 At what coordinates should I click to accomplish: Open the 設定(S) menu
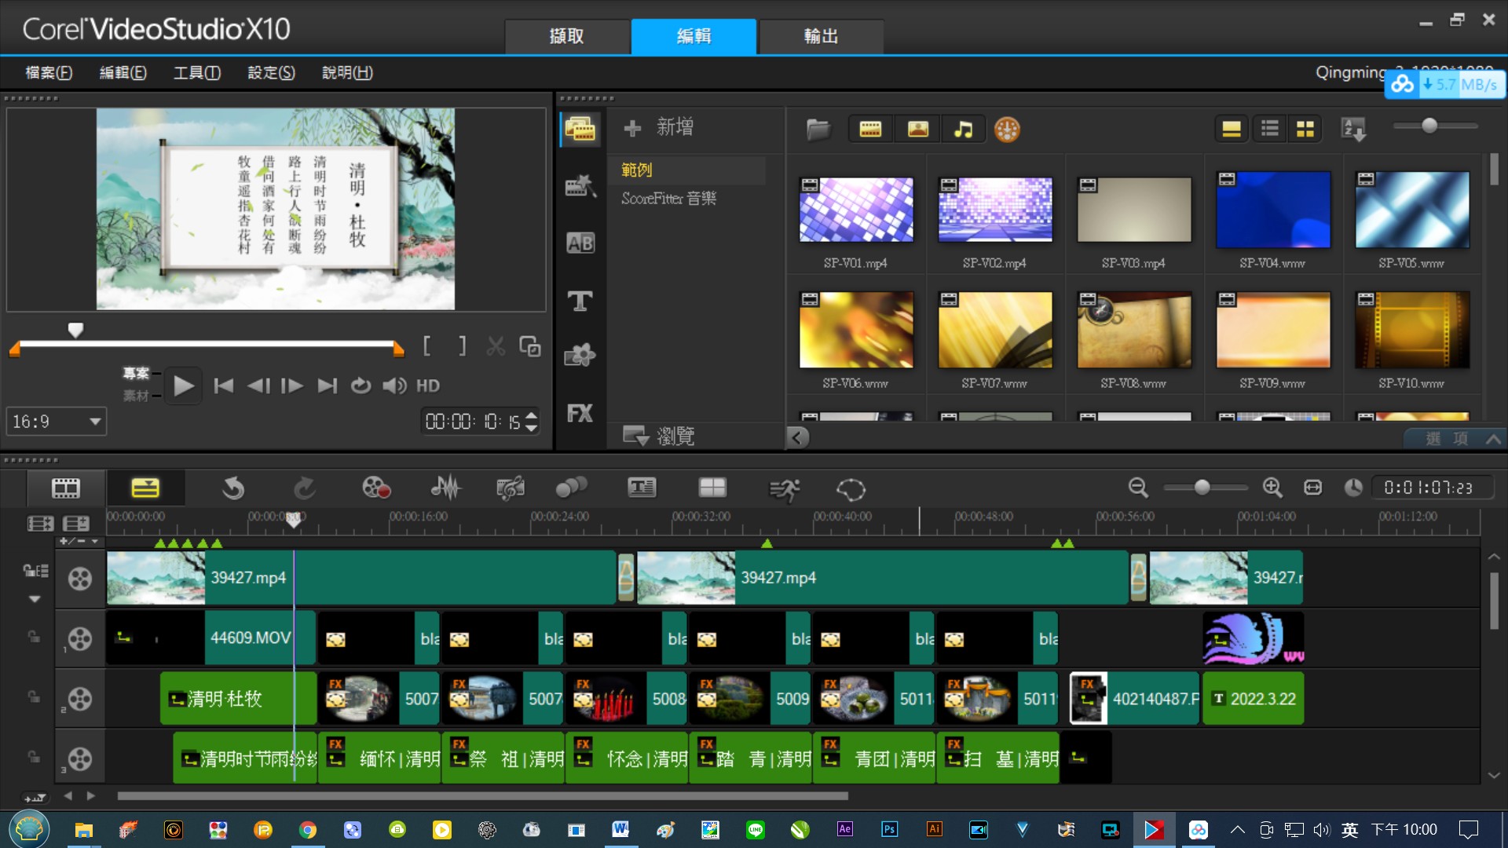[271, 72]
